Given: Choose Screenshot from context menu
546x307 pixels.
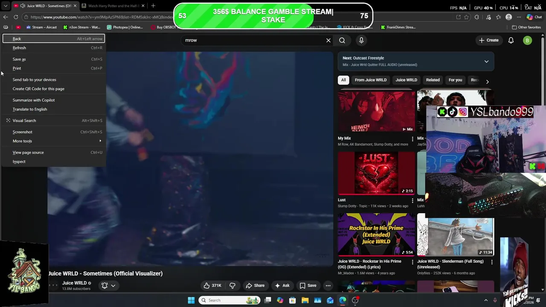Looking at the screenshot, I should pyautogui.click(x=54, y=132).
